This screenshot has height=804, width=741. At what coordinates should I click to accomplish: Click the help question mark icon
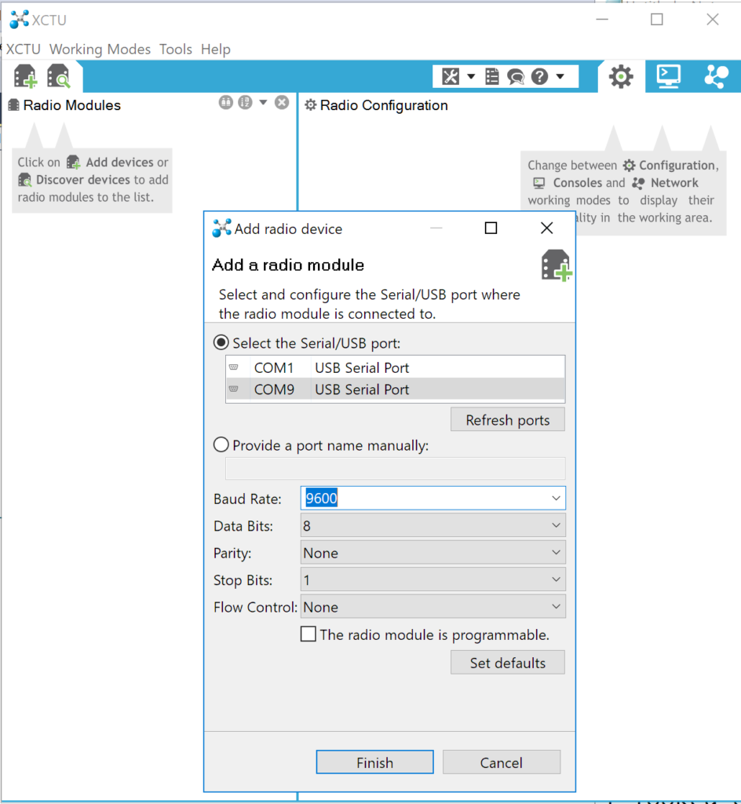click(539, 77)
